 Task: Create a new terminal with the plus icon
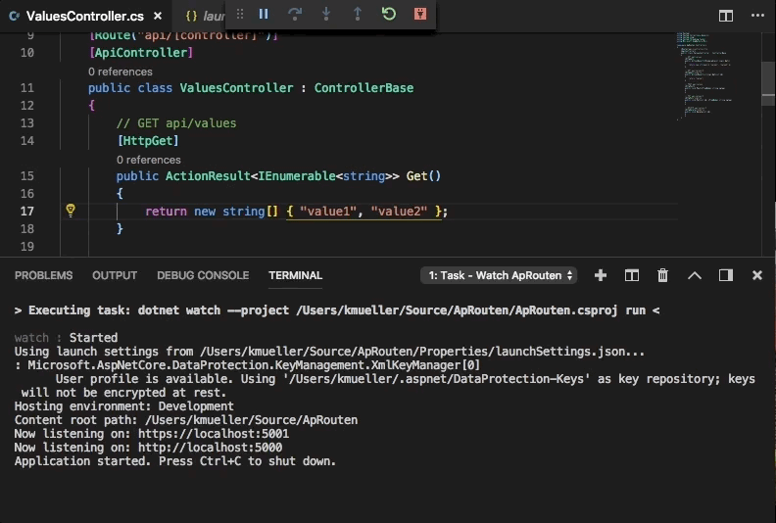(601, 276)
